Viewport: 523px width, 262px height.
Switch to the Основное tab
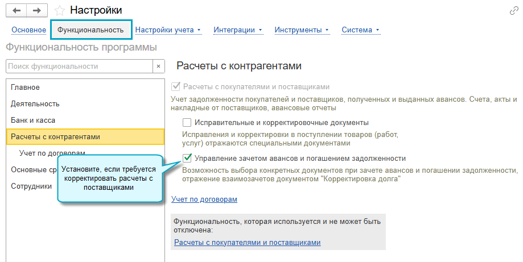click(28, 30)
